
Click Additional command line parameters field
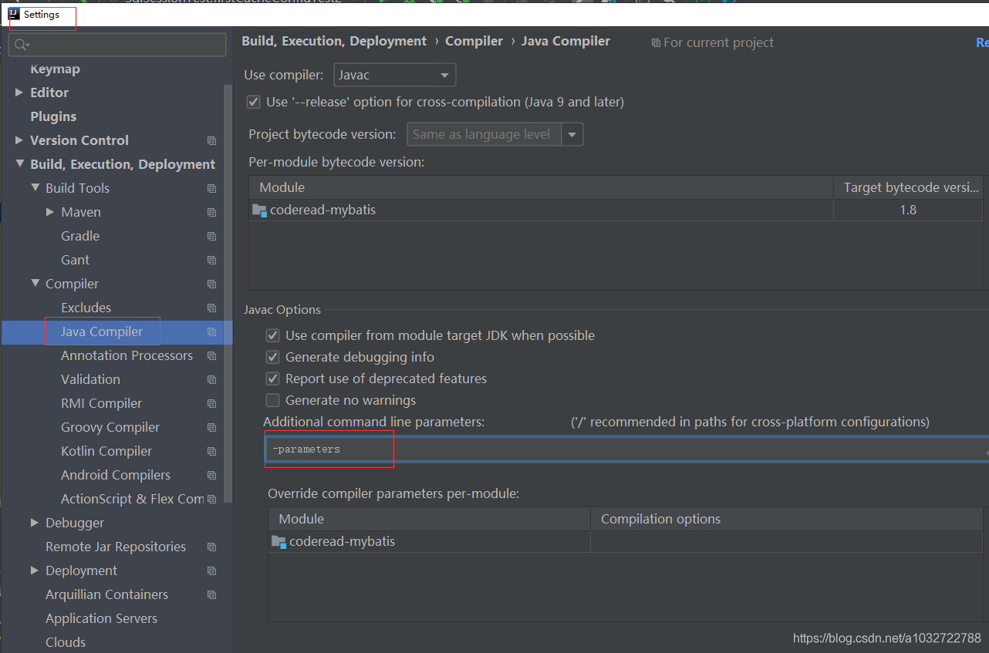coord(626,449)
